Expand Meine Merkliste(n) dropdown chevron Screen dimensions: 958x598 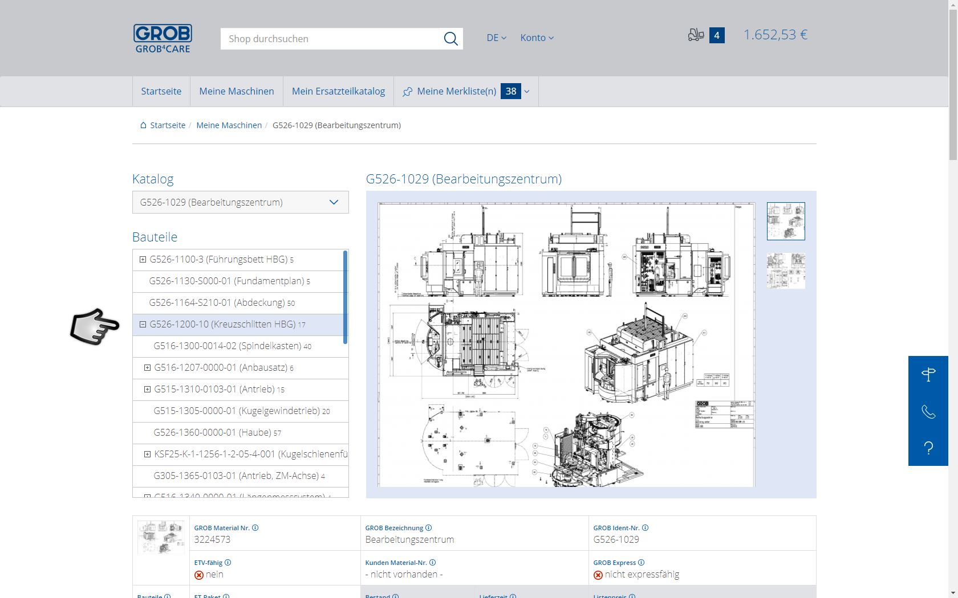pos(527,92)
